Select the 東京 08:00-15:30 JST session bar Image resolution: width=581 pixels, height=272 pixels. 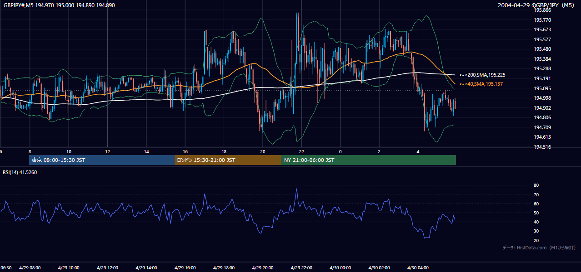[x=102, y=160]
